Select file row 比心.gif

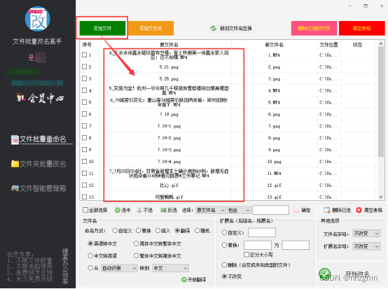(x=169, y=185)
